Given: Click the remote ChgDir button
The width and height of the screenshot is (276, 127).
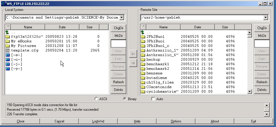Looking at the screenshot, I should pyautogui.click(x=262, y=28).
